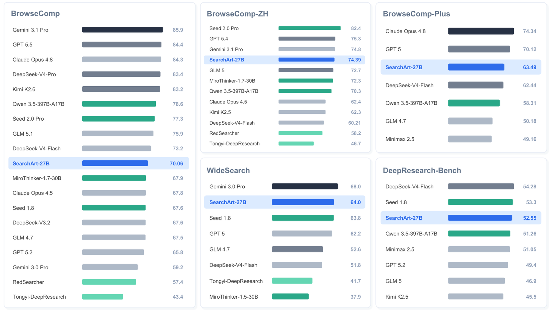Click the "GLM 5.1" model label
The height and width of the screenshot is (310, 549).
23,134
